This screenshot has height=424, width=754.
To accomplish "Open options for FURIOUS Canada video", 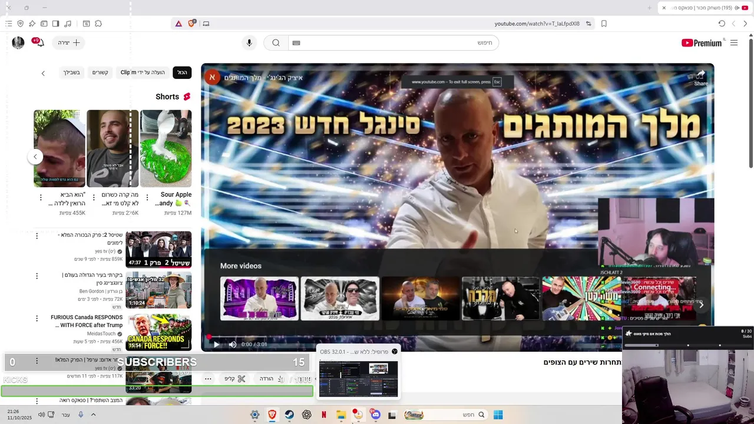I will (x=37, y=319).
